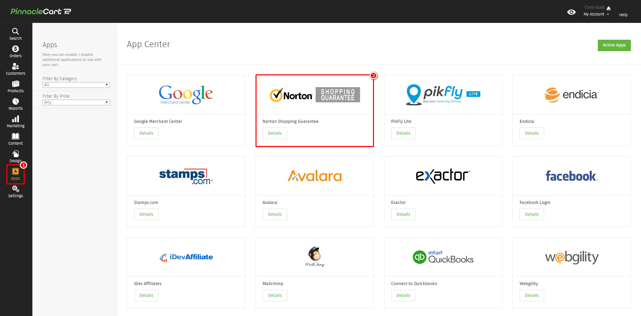Click the facebook logo
This screenshot has width=641, height=316.
point(571,176)
